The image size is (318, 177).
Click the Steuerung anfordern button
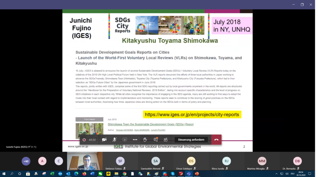(191, 140)
